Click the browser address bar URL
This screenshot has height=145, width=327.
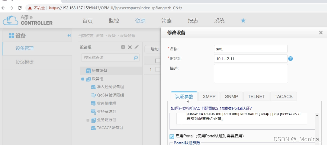(x=116, y=8)
